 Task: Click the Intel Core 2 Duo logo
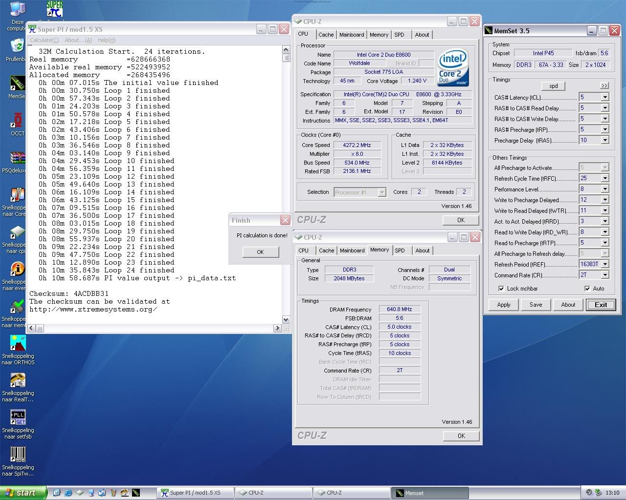click(x=453, y=67)
